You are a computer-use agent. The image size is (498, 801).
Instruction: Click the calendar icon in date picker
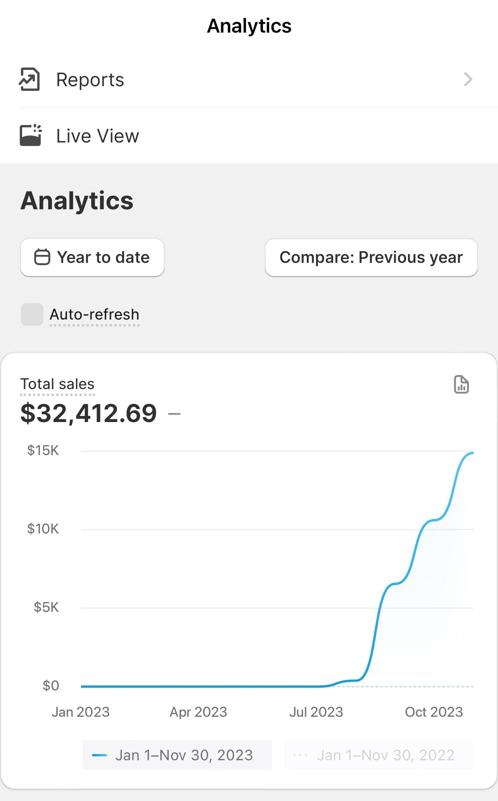click(x=42, y=257)
